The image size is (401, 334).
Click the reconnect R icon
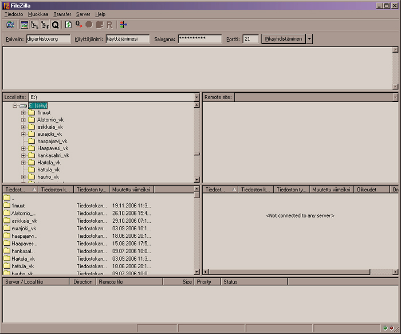tap(109, 25)
